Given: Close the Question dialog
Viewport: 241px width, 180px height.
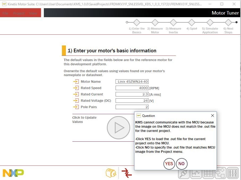Looking at the screenshot, I should (x=213, y=116).
